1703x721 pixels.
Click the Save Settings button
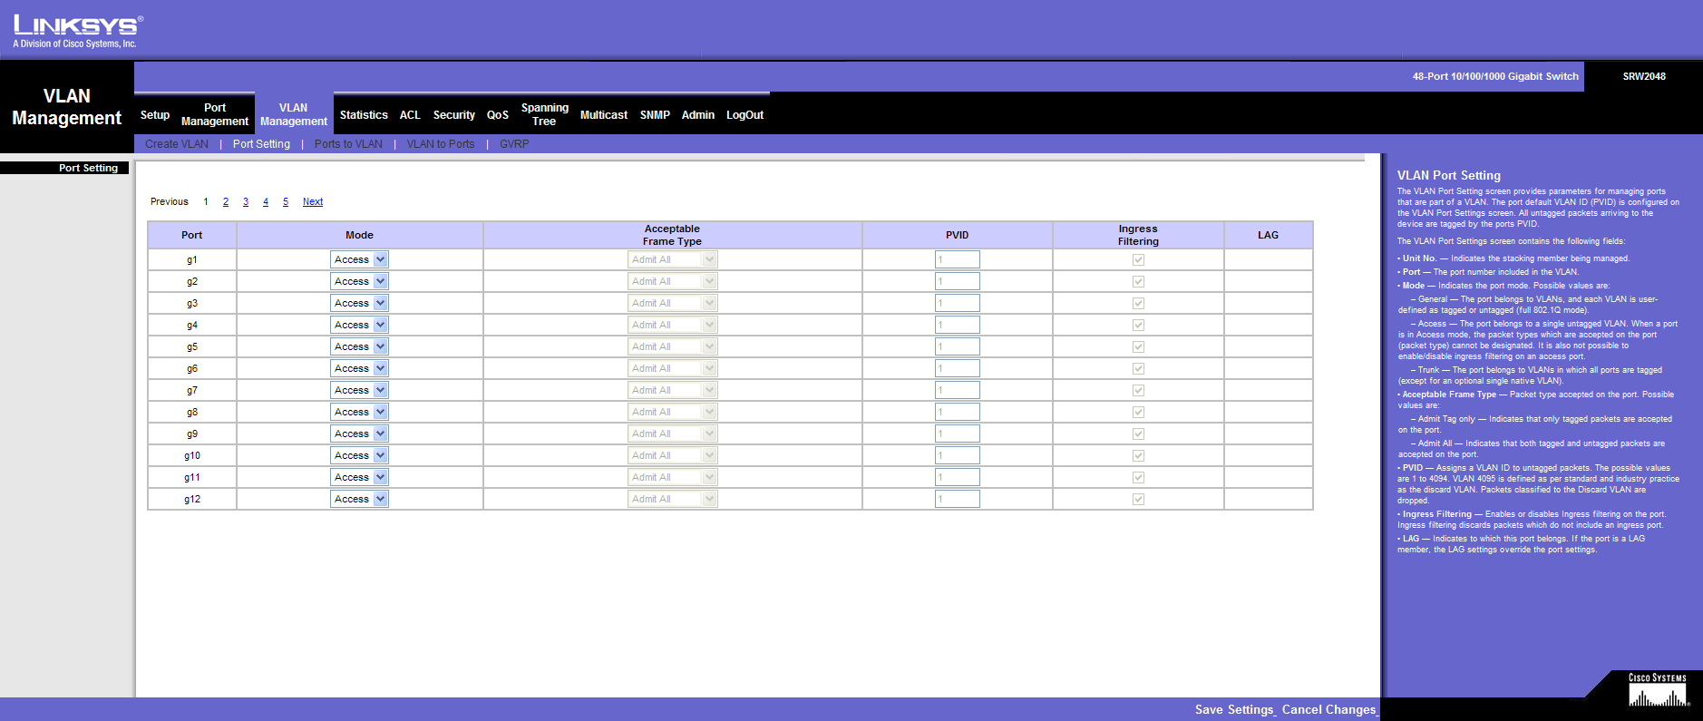1234,709
